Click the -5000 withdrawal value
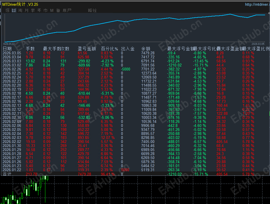270x204 pixels. (x=126, y=69)
